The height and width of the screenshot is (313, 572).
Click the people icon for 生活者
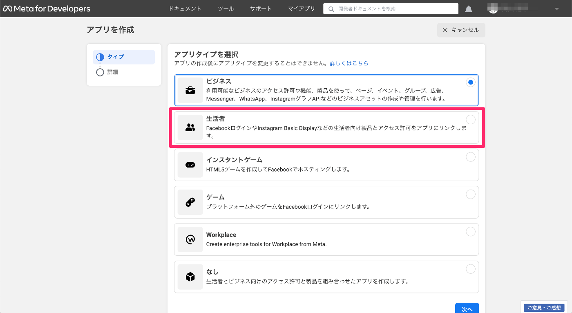190,127
